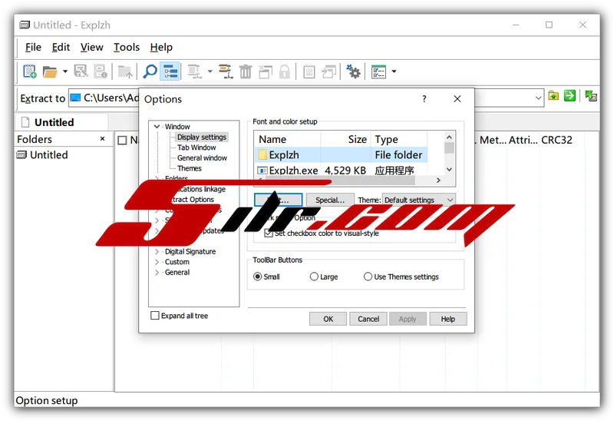Click the green arrow extract icon
This screenshot has height=421, width=614.
coord(569,95)
